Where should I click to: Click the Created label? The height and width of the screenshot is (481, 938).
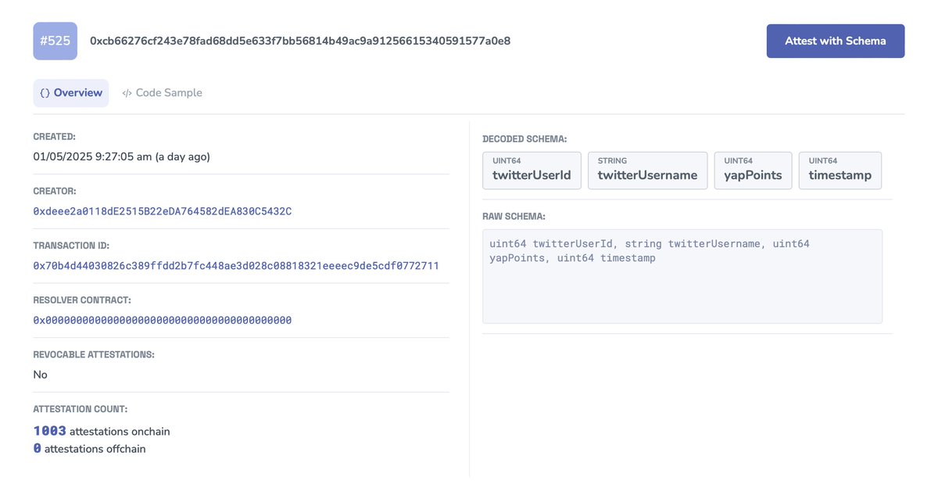[x=54, y=137]
